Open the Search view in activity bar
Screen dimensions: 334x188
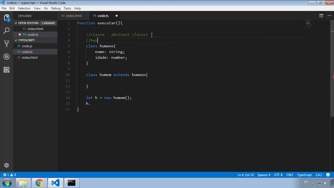(7, 30)
